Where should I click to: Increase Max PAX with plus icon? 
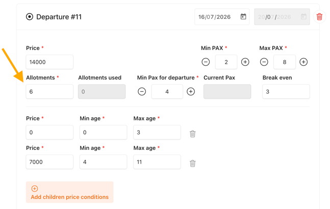303,62
